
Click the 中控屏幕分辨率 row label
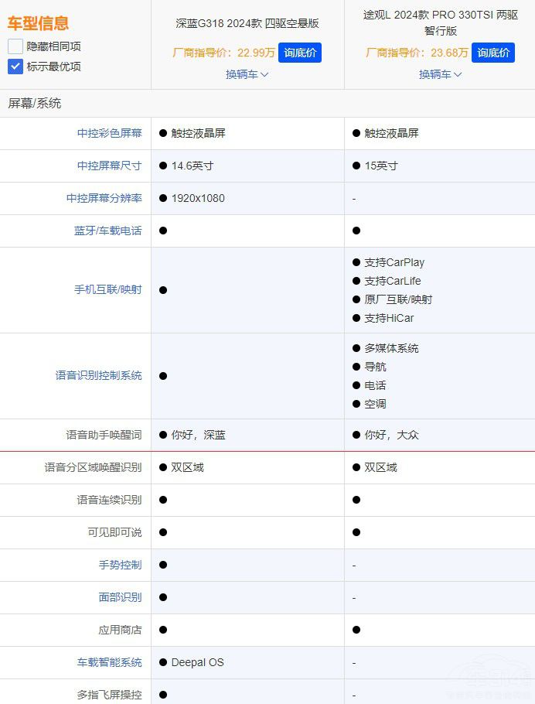(104, 198)
